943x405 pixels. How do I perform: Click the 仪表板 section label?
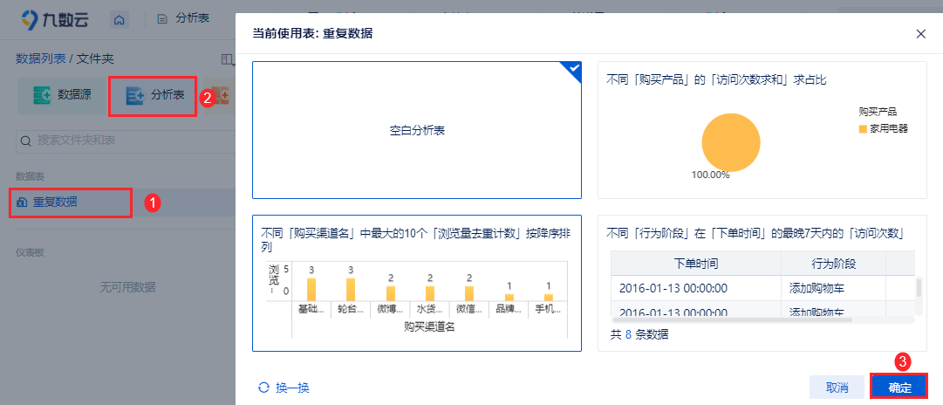(x=28, y=252)
